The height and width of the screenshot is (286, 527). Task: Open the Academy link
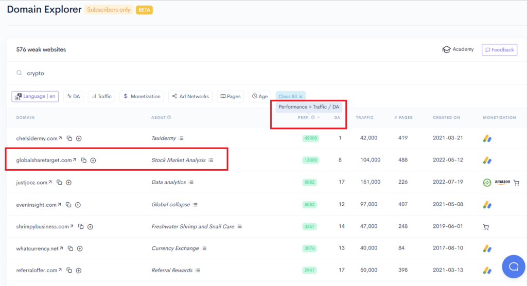(458, 49)
